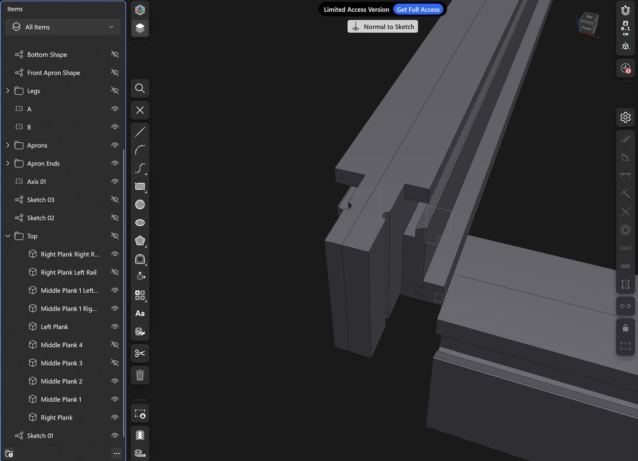Select the Project tool icon

[x=140, y=277]
